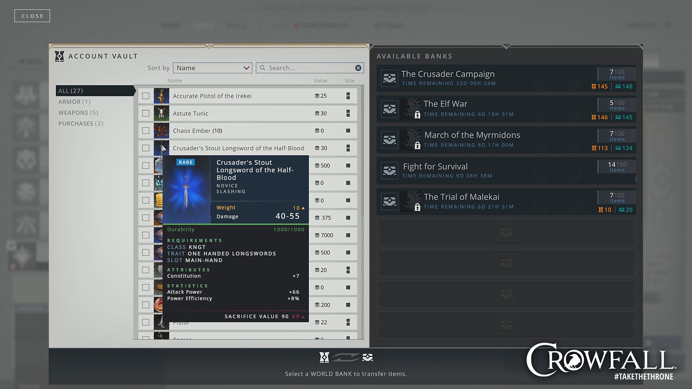This screenshot has width=692, height=389.
Task: Click the lock icon on The Elf War
Action: click(417, 115)
